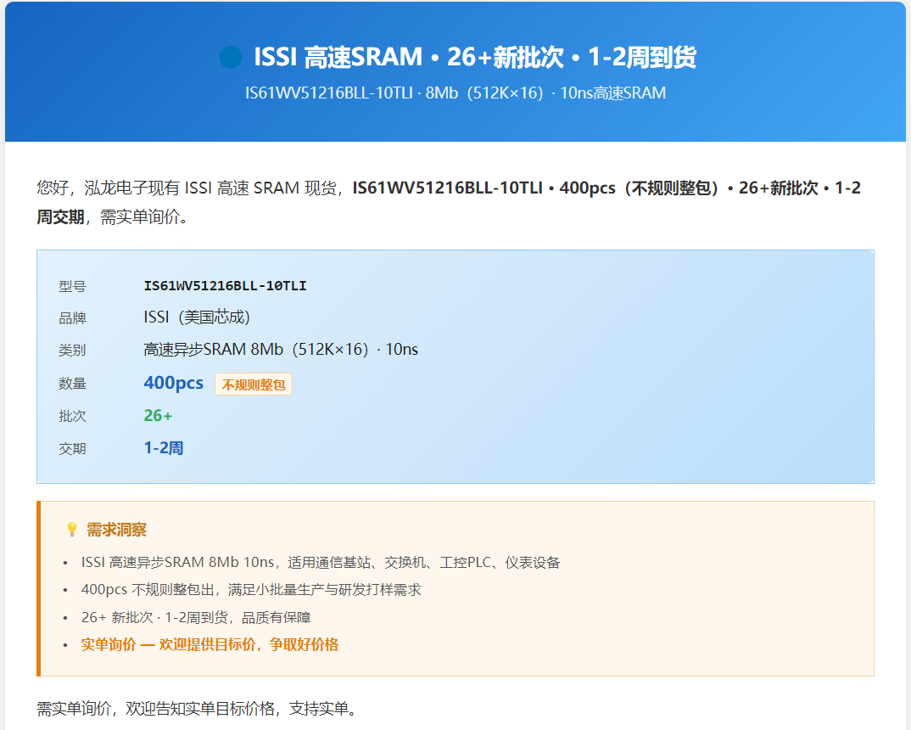Click the bullet 400pcs 不规则整包出
Image resolution: width=911 pixels, height=730 pixels.
251,589
